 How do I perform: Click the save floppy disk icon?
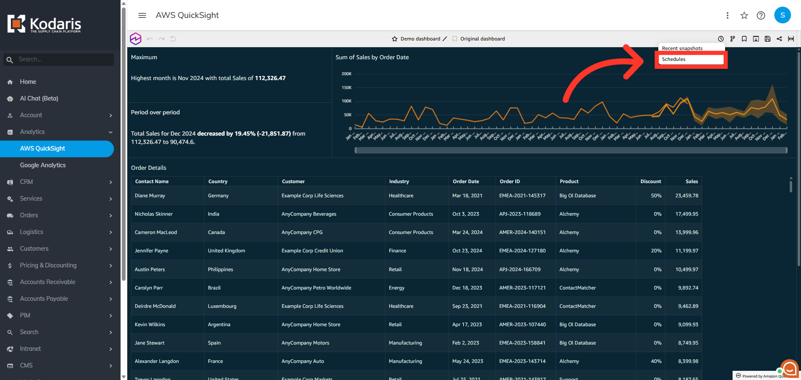pos(767,39)
